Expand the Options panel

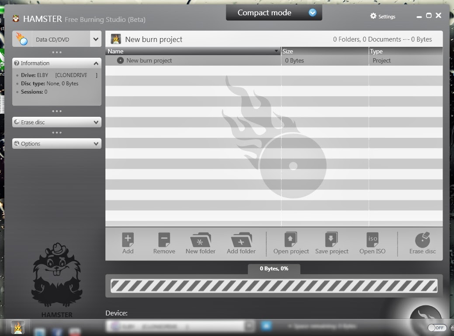[x=96, y=143]
